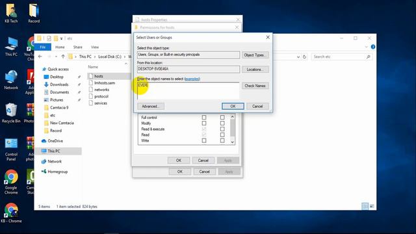Image resolution: width=416 pixels, height=234 pixels.
Task: Click the services file icon
Action: [91, 103]
